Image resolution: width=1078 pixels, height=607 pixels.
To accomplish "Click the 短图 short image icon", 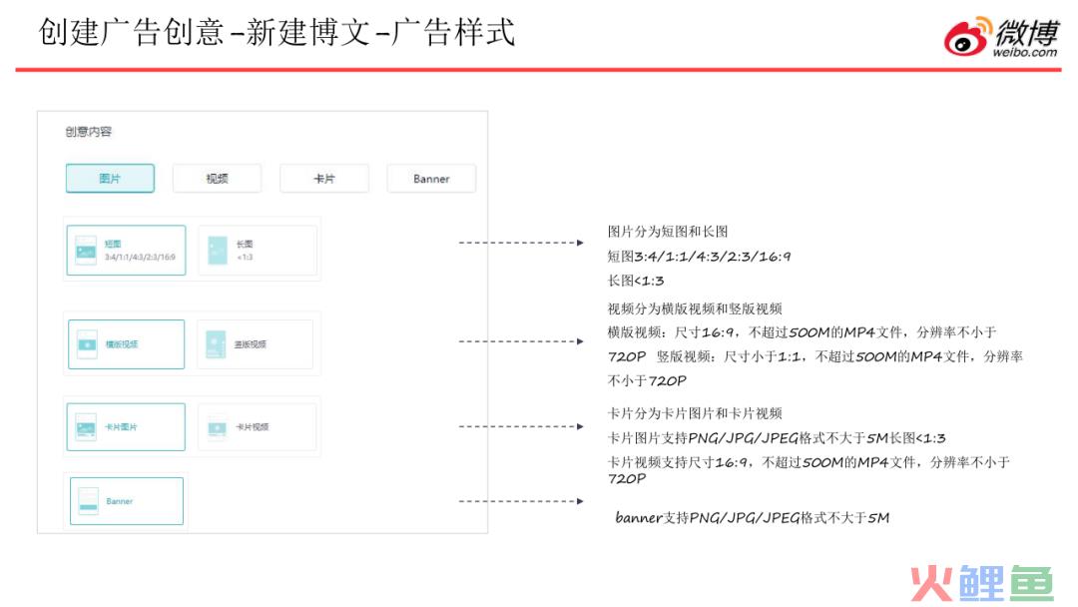I will (86, 251).
